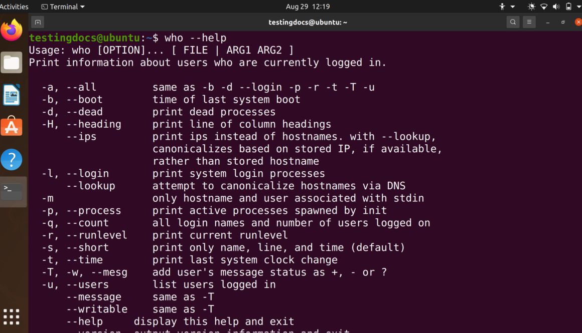Restore down the terminal window
The width and height of the screenshot is (582, 333).
click(x=563, y=22)
